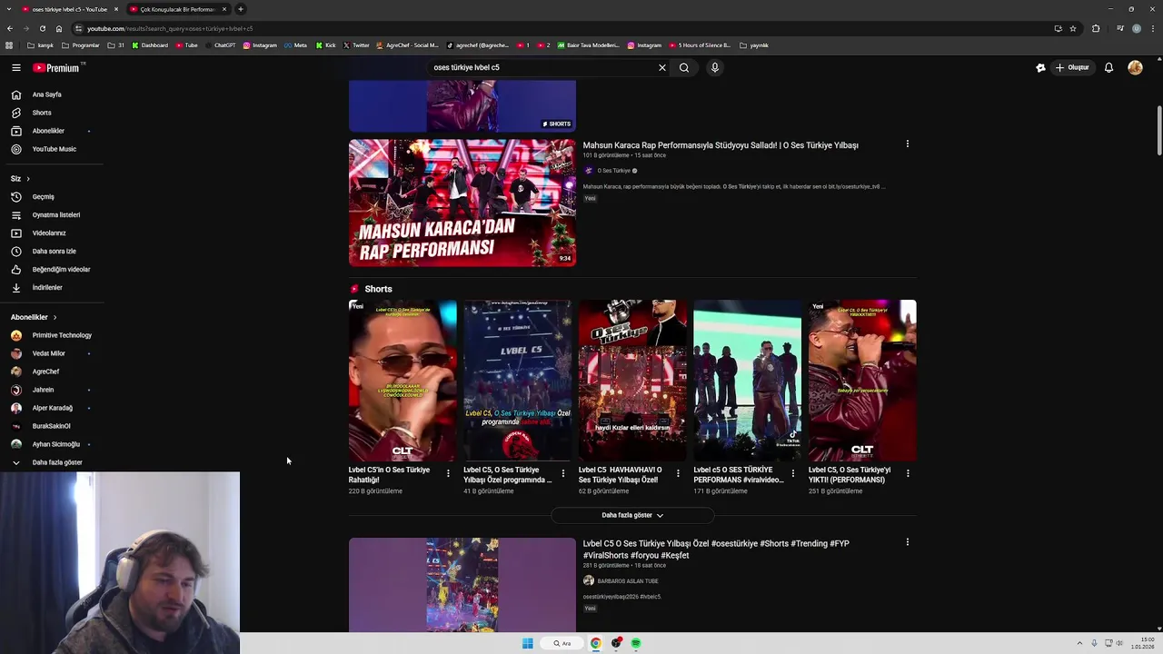The image size is (1163, 654).
Task: Open options for BARBAROS ASLAN TUBE video
Action: tap(907, 542)
